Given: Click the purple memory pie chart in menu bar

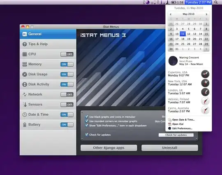Looking at the screenshot, I should coord(148,2).
